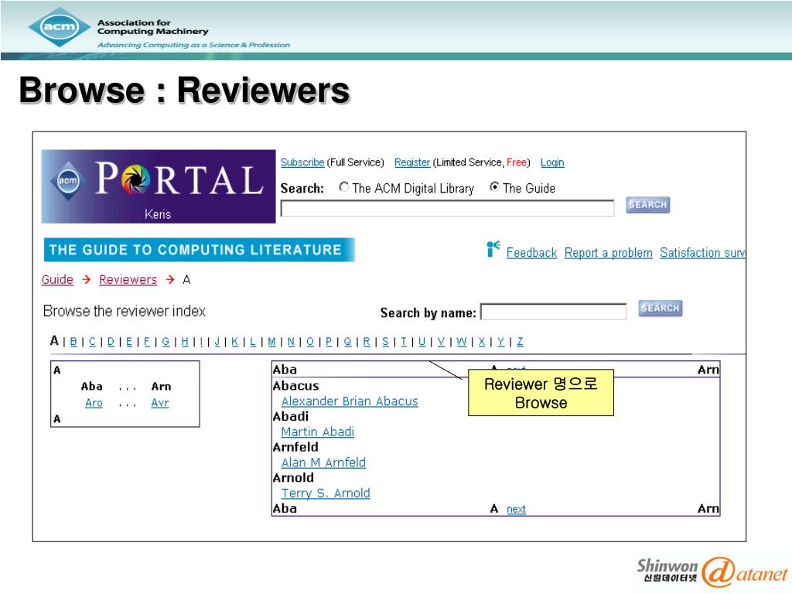Jump to letter X in index
Viewport: 792px width, 594px height.
point(481,342)
